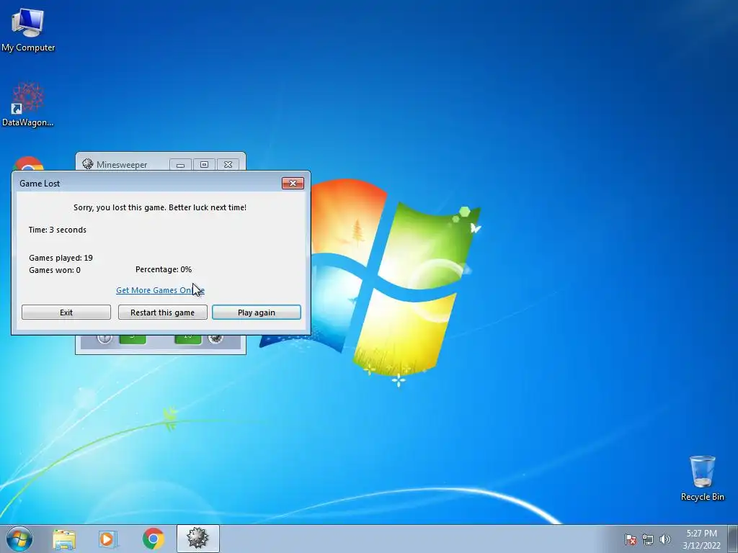
Task: Click the 'Games won: 0' text
Action: point(55,270)
